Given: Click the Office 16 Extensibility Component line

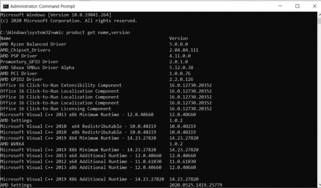Looking at the screenshot, I should [61, 86].
